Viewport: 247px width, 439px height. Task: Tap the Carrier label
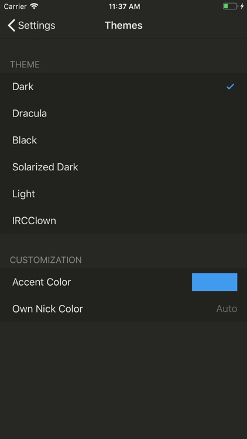[15, 6]
